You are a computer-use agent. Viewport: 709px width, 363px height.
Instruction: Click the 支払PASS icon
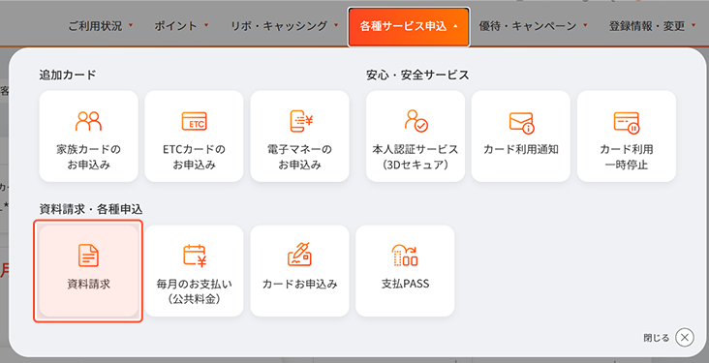[405, 255]
